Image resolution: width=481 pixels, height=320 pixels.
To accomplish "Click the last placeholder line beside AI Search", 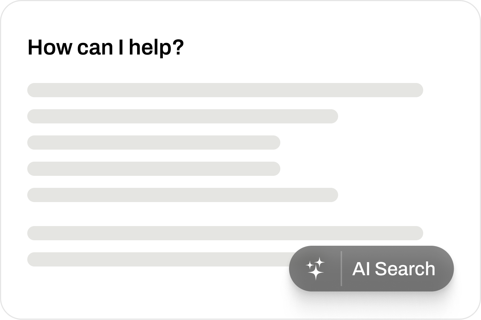I will coord(156,259).
